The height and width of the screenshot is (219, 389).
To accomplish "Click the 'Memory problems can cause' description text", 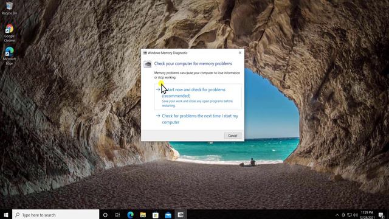I will (x=197, y=75).
